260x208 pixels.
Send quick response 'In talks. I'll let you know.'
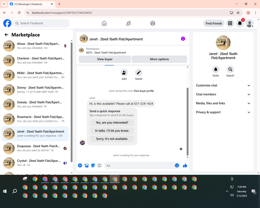(112, 131)
